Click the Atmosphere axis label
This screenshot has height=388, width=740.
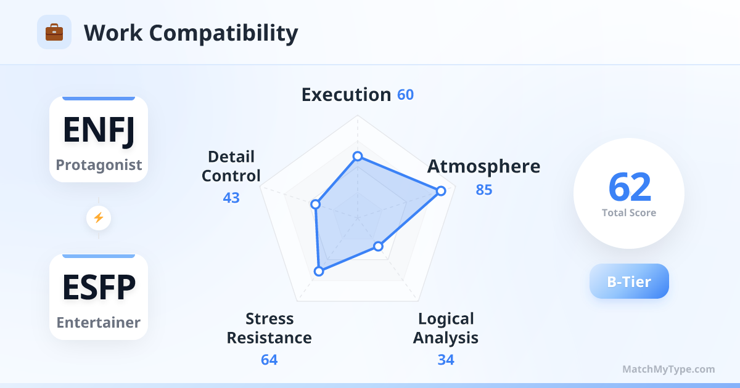[483, 166]
